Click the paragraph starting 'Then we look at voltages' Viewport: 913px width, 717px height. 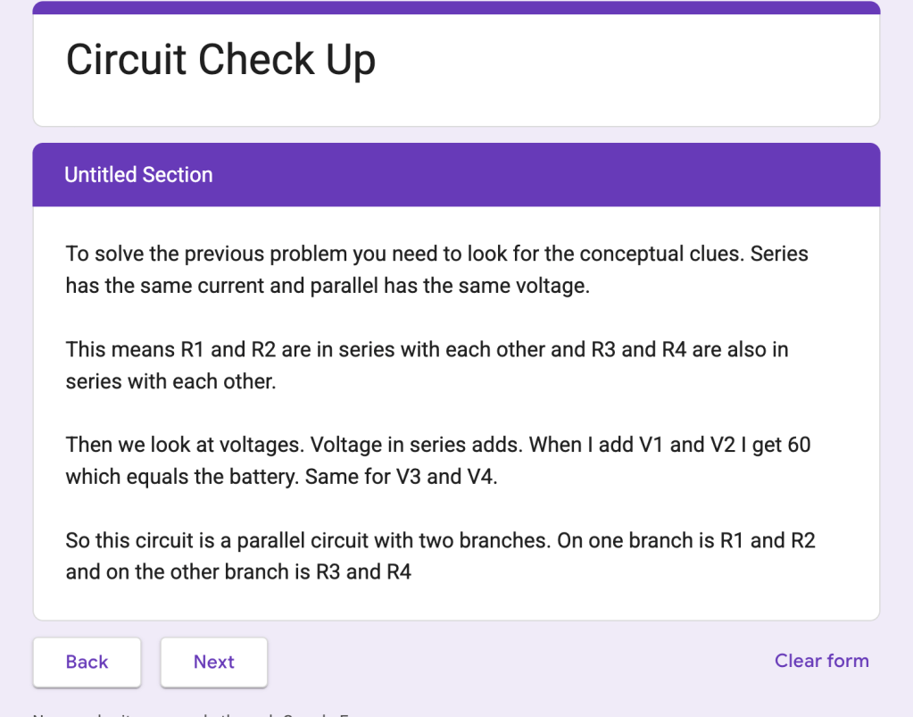coord(438,461)
